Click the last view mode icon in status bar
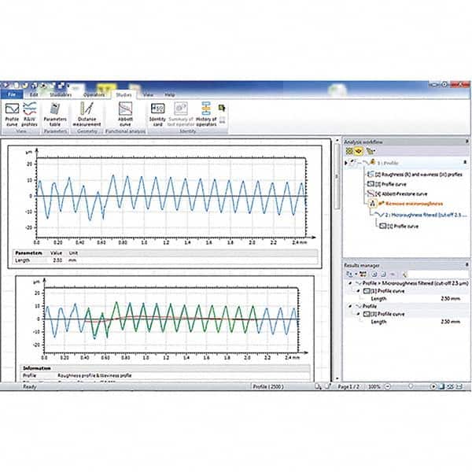This screenshot has width=472, height=472. pyautogui.click(x=459, y=386)
